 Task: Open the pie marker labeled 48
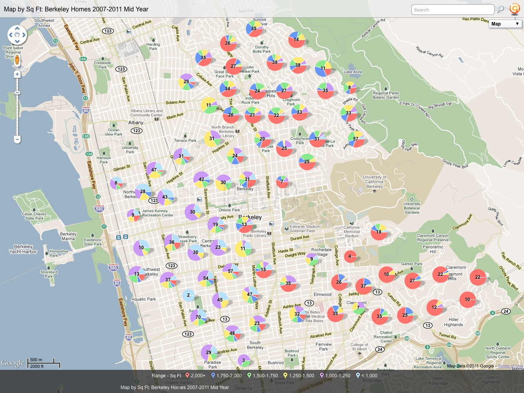click(x=232, y=333)
